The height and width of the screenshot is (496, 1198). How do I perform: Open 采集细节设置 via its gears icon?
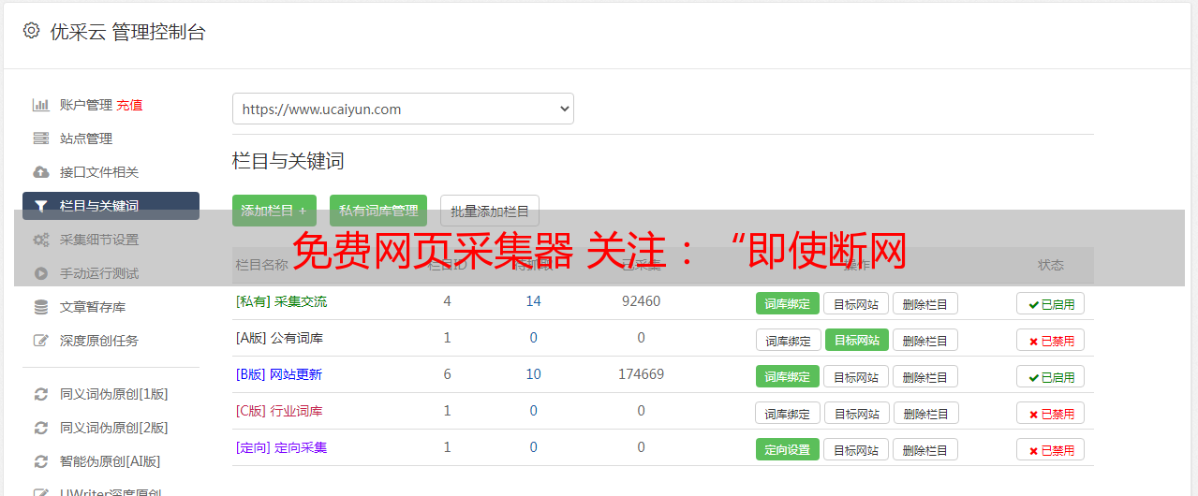pyautogui.click(x=40, y=240)
